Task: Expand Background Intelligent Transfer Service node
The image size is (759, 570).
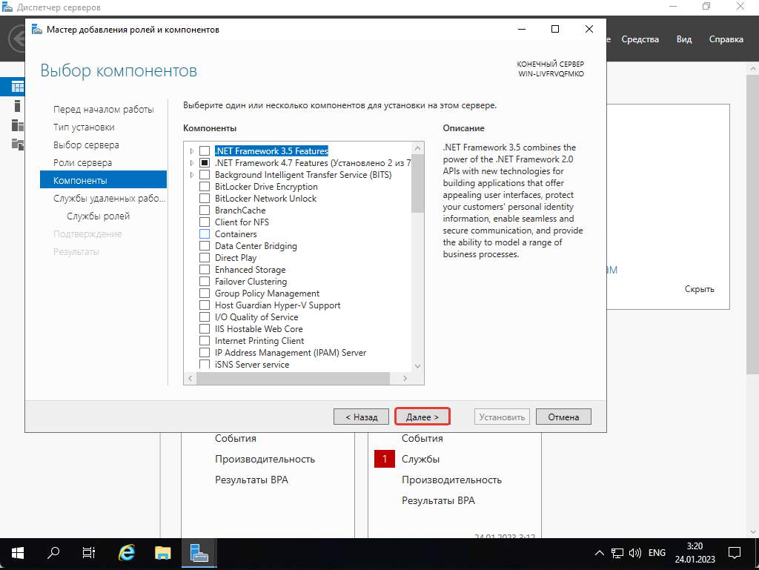Action: pyautogui.click(x=192, y=175)
